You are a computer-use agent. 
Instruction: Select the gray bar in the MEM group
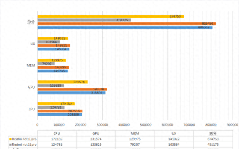point(46,64)
